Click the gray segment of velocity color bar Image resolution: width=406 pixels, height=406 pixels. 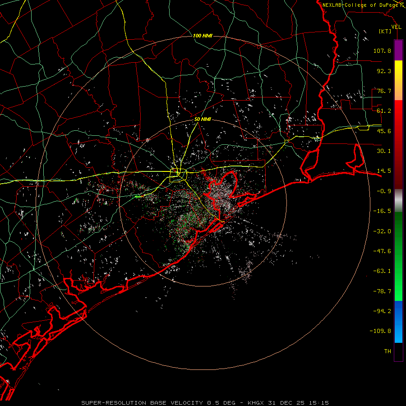[398, 201]
